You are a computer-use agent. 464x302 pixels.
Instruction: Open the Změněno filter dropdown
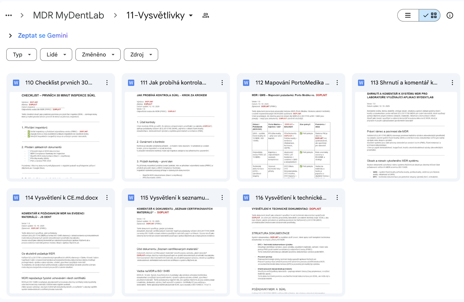[x=98, y=54]
